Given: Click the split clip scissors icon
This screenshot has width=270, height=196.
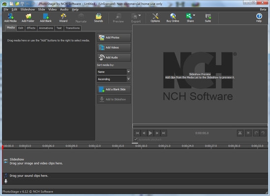Looking at the screenshot, I should pyautogui.click(x=240, y=133).
